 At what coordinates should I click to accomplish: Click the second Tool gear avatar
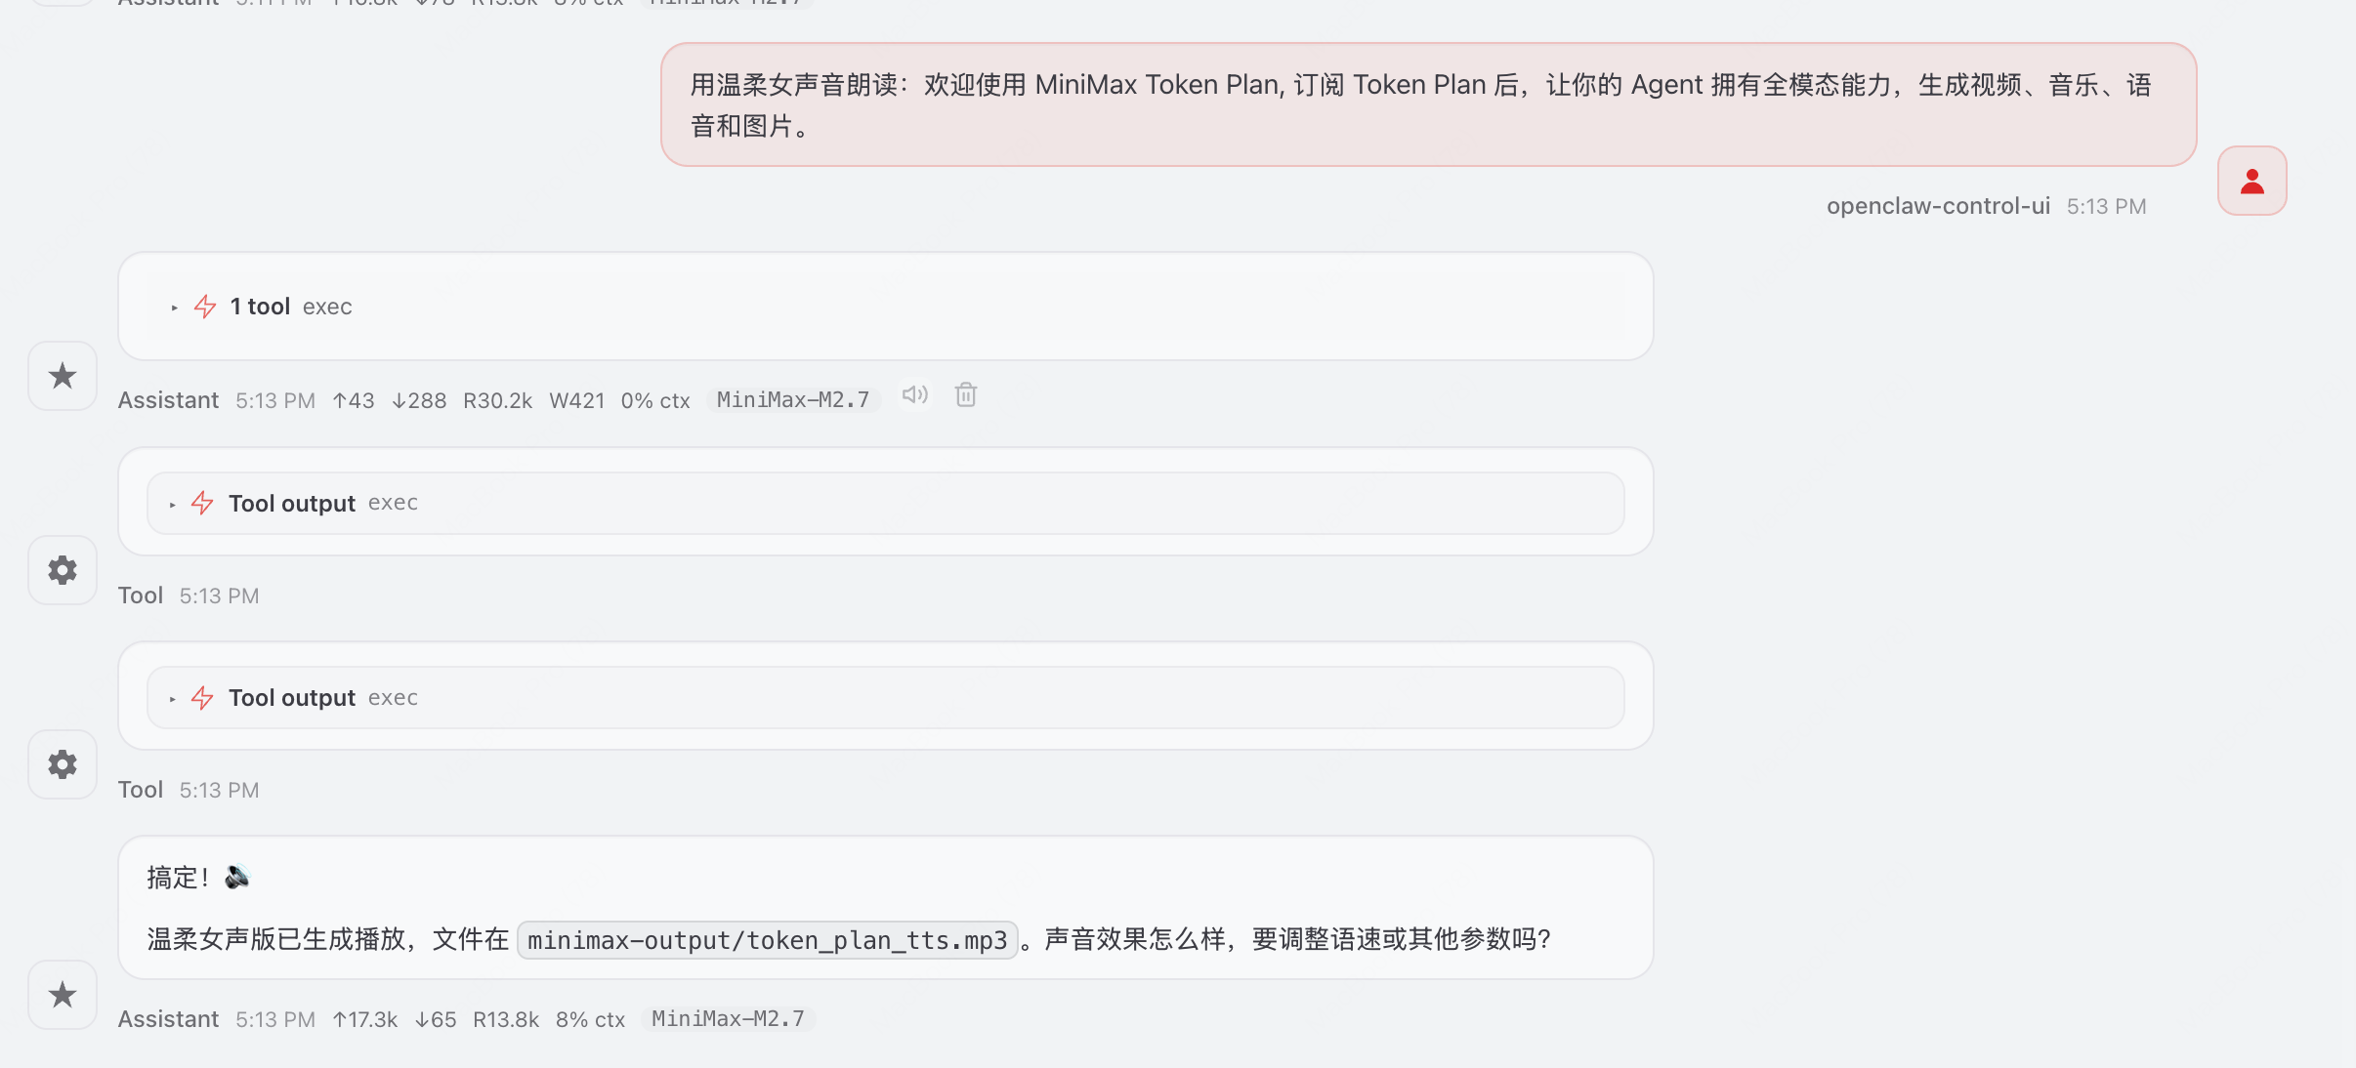coord(63,764)
